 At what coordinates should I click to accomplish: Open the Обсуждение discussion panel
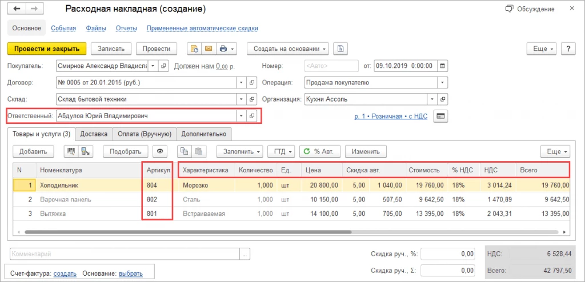(530, 9)
